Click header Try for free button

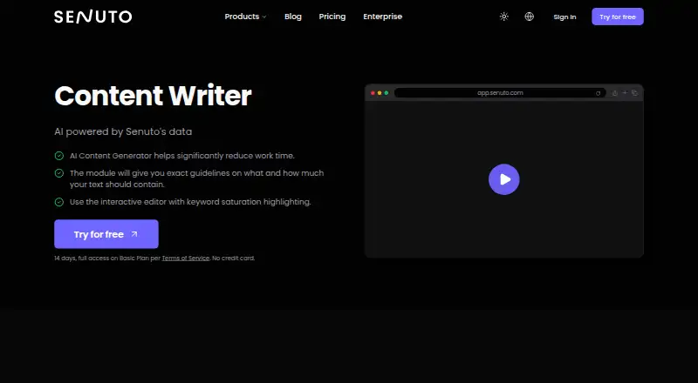(618, 17)
